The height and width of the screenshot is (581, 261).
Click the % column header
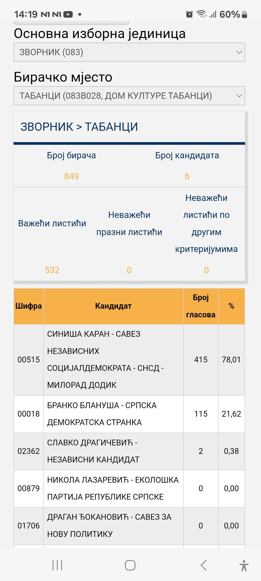coord(231,306)
